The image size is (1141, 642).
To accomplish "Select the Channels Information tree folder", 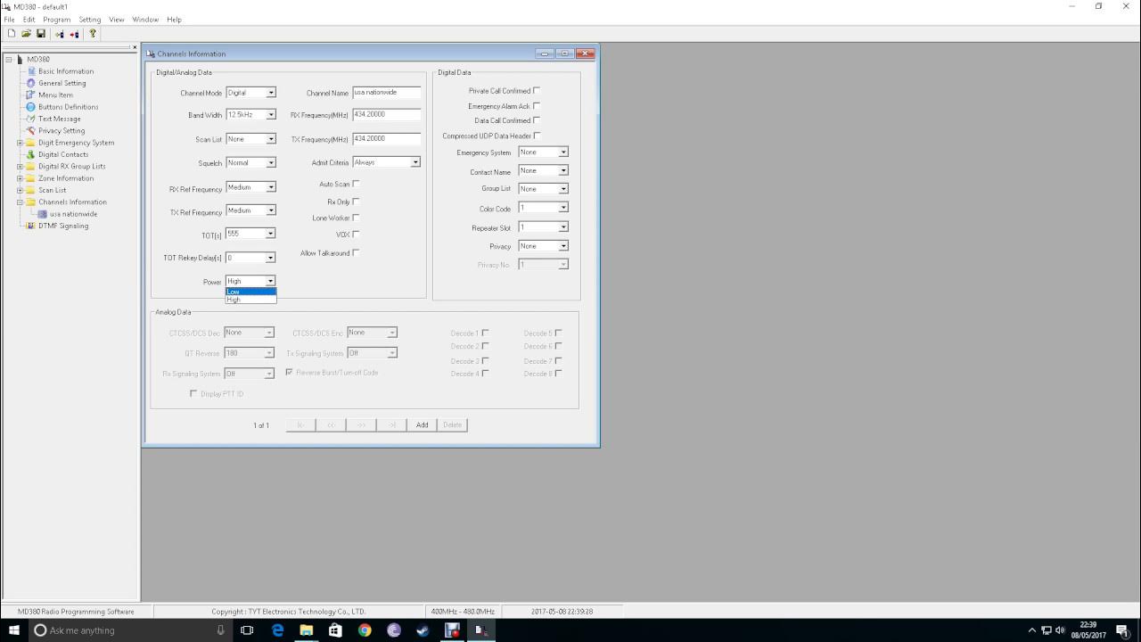I will tap(71, 202).
